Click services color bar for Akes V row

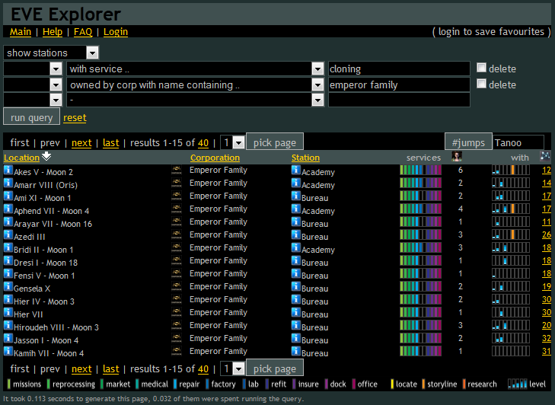(420, 171)
